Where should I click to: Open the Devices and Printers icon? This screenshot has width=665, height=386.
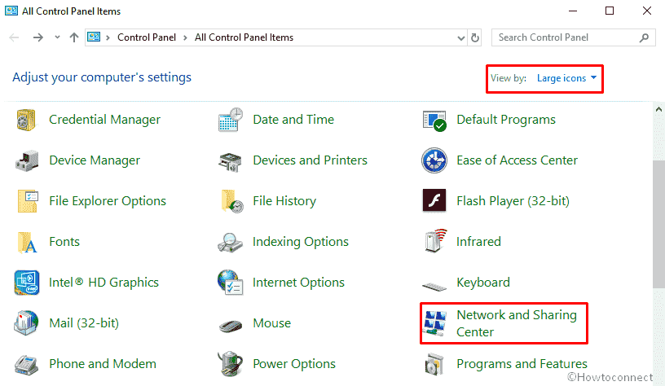click(x=231, y=162)
